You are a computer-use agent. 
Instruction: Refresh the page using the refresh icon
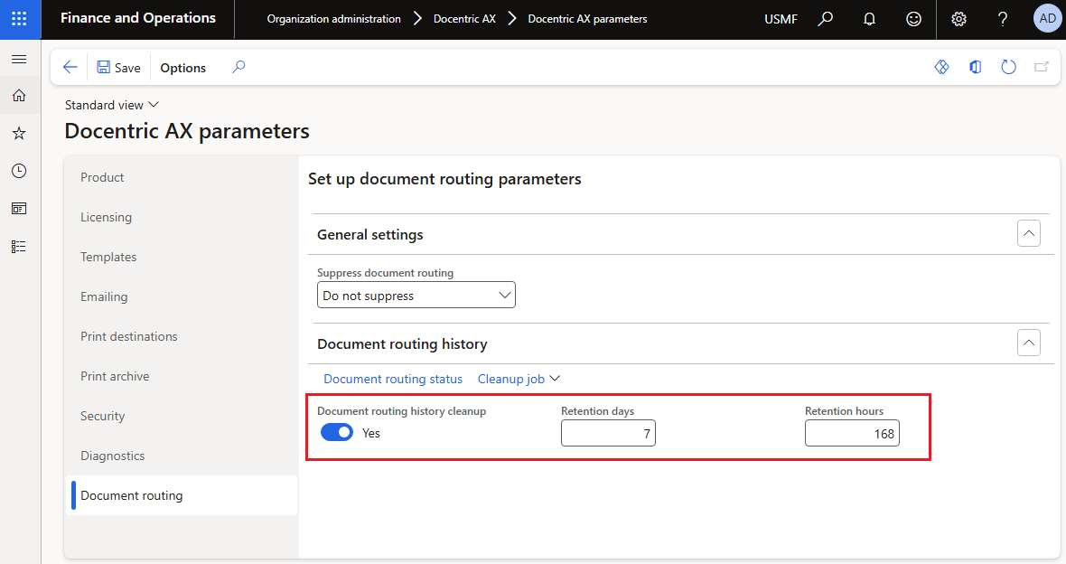[x=1009, y=68]
